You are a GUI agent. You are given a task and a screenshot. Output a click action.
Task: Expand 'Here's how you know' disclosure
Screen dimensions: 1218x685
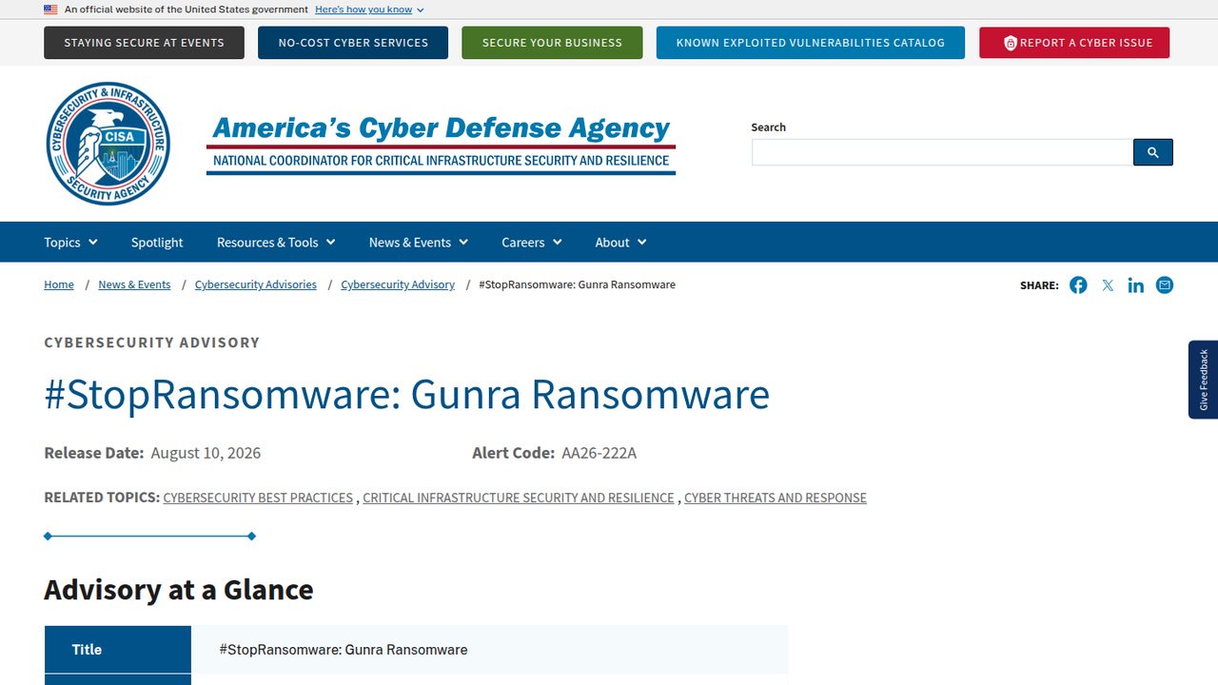[x=369, y=10]
